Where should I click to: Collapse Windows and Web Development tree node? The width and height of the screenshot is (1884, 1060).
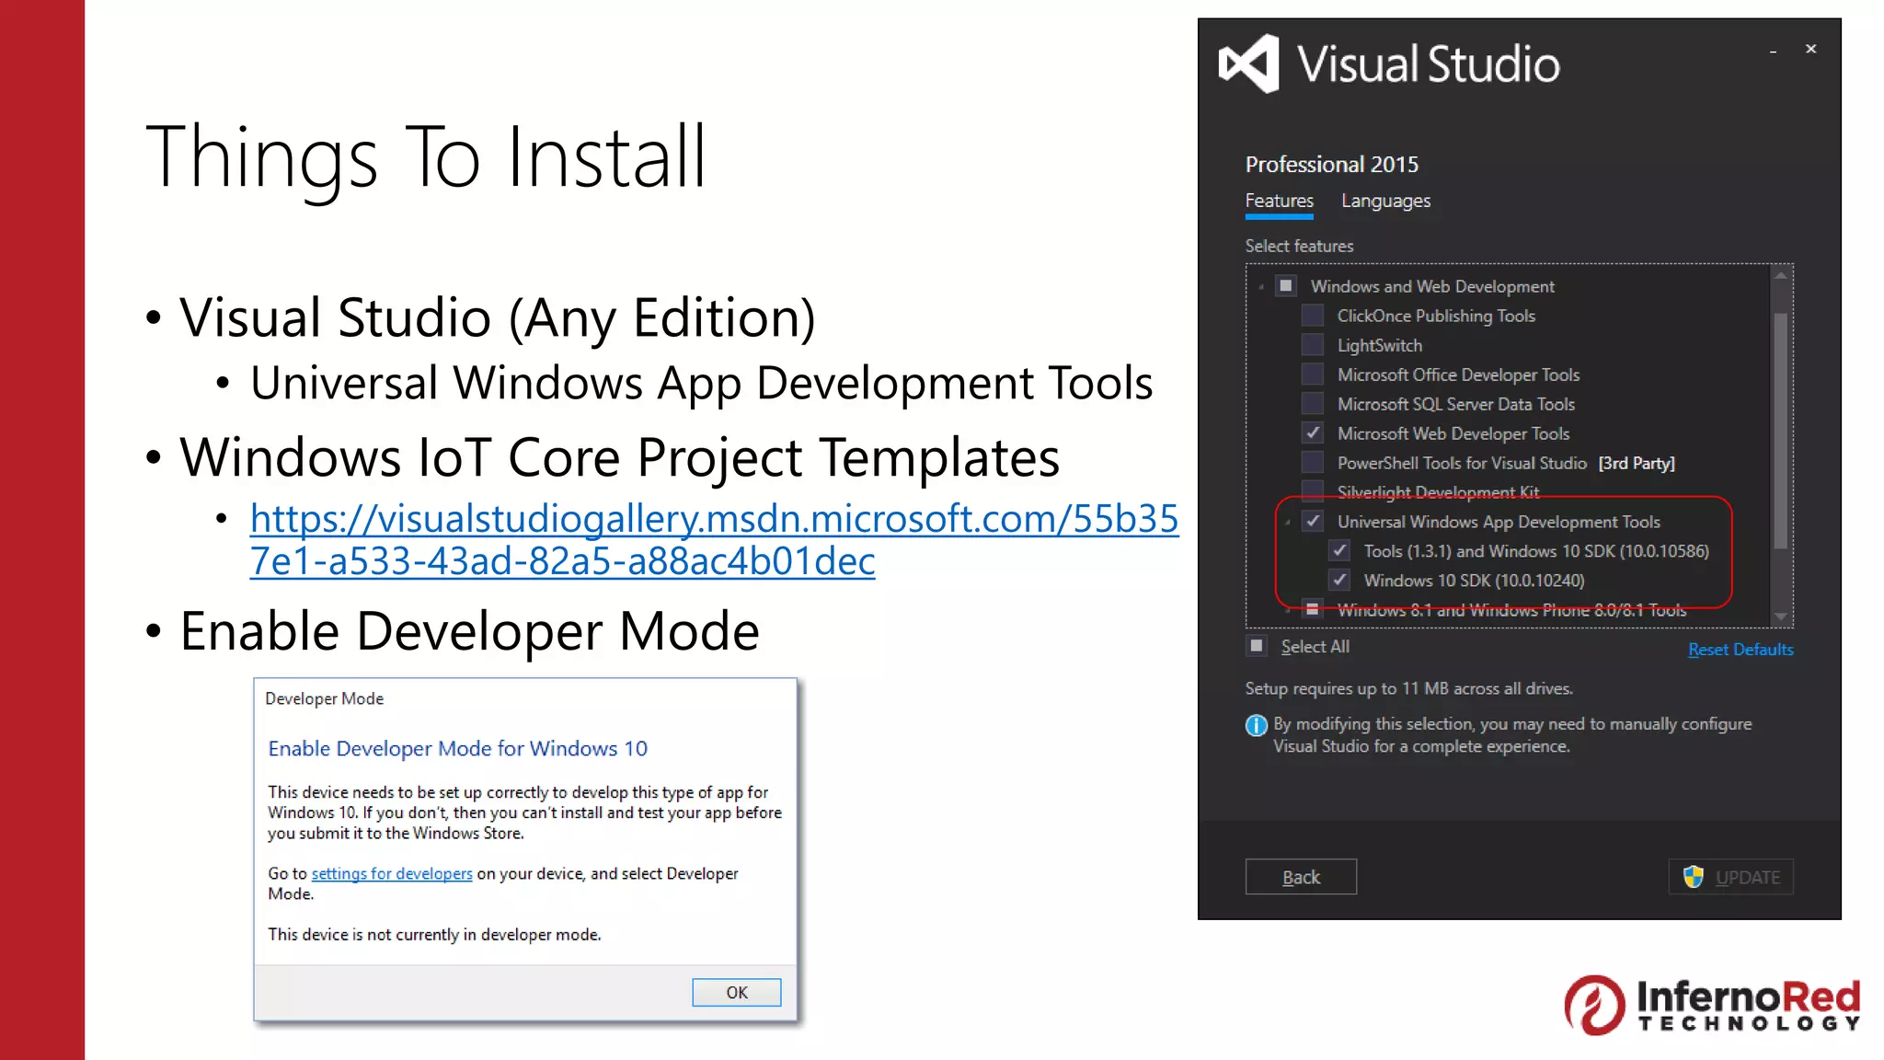[1261, 287]
